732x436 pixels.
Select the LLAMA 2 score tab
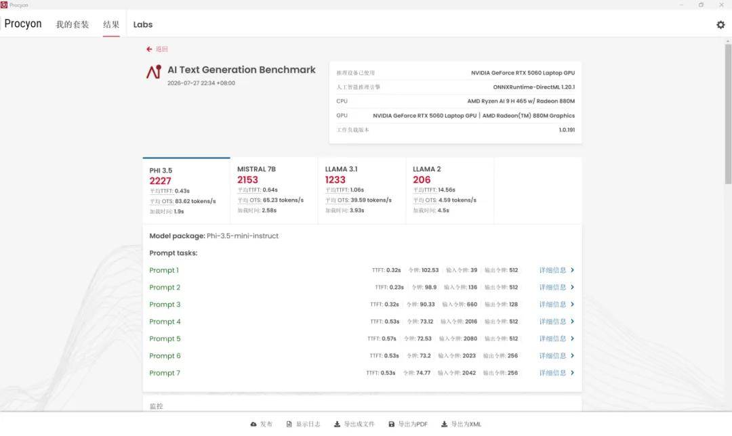click(450, 191)
